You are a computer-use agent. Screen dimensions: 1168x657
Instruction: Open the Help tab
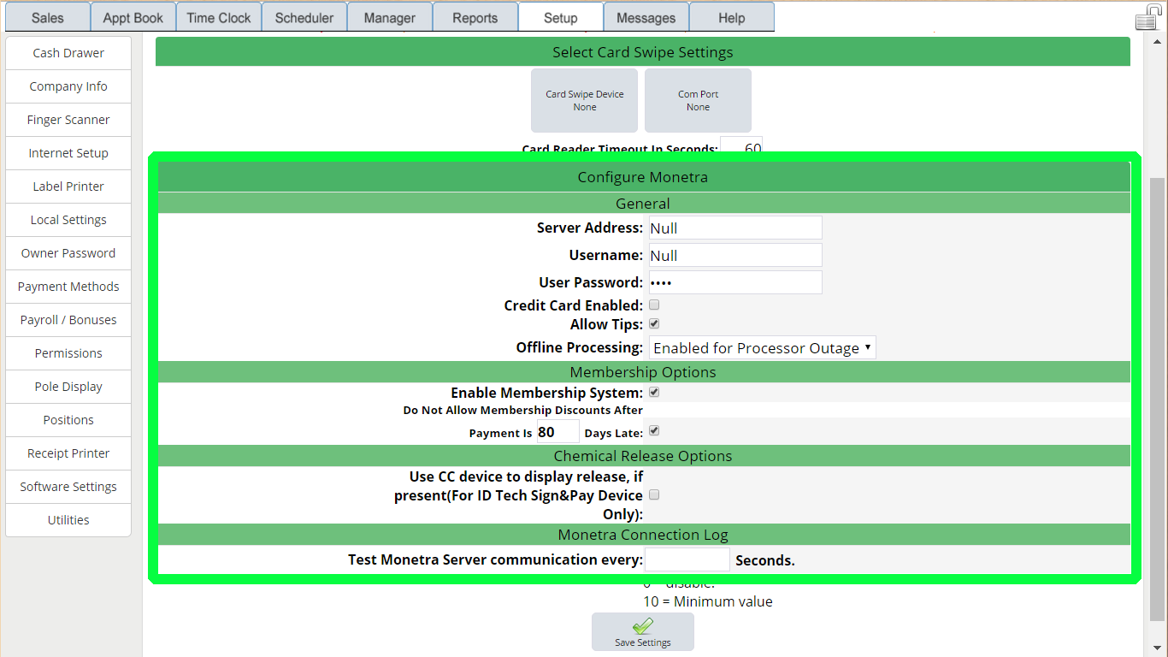[x=731, y=17]
